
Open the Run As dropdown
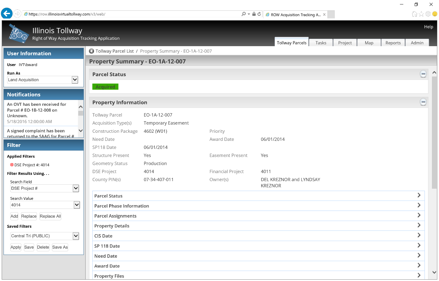[75, 80]
